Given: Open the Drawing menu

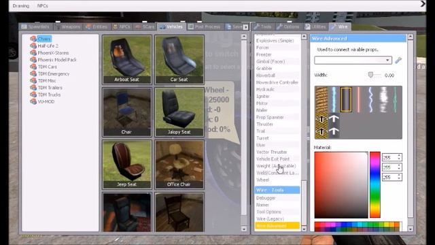Looking at the screenshot, I should point(21,6).
